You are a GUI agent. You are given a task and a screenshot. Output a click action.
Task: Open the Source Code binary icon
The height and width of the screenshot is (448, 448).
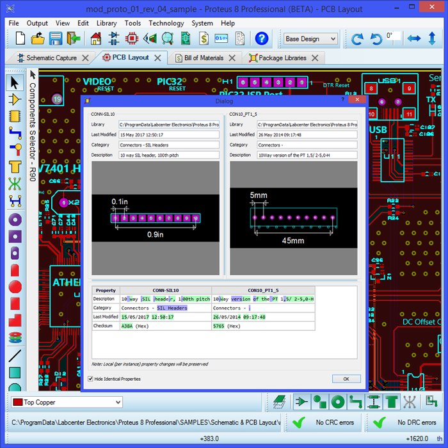click(x=221, y=38)
